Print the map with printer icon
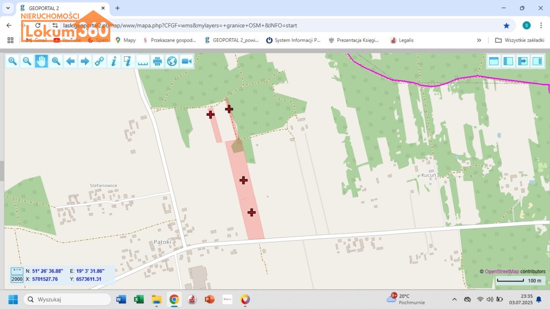550x309 pixels. [x=157, y=61]
